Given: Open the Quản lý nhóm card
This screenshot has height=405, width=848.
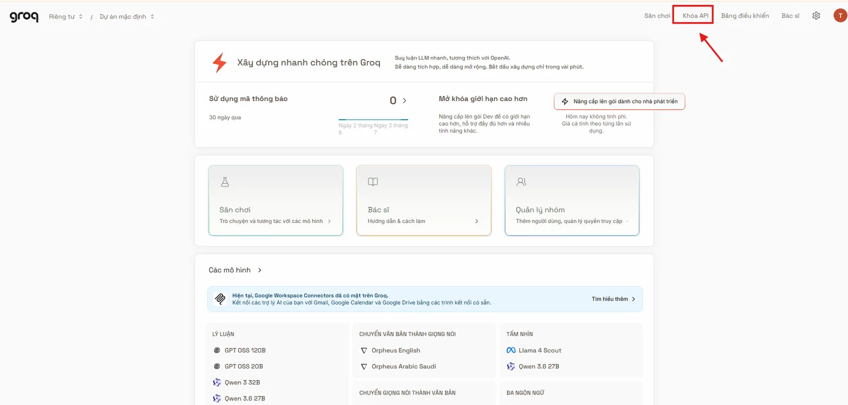Looking at the screenshot, I should point(572,201).
